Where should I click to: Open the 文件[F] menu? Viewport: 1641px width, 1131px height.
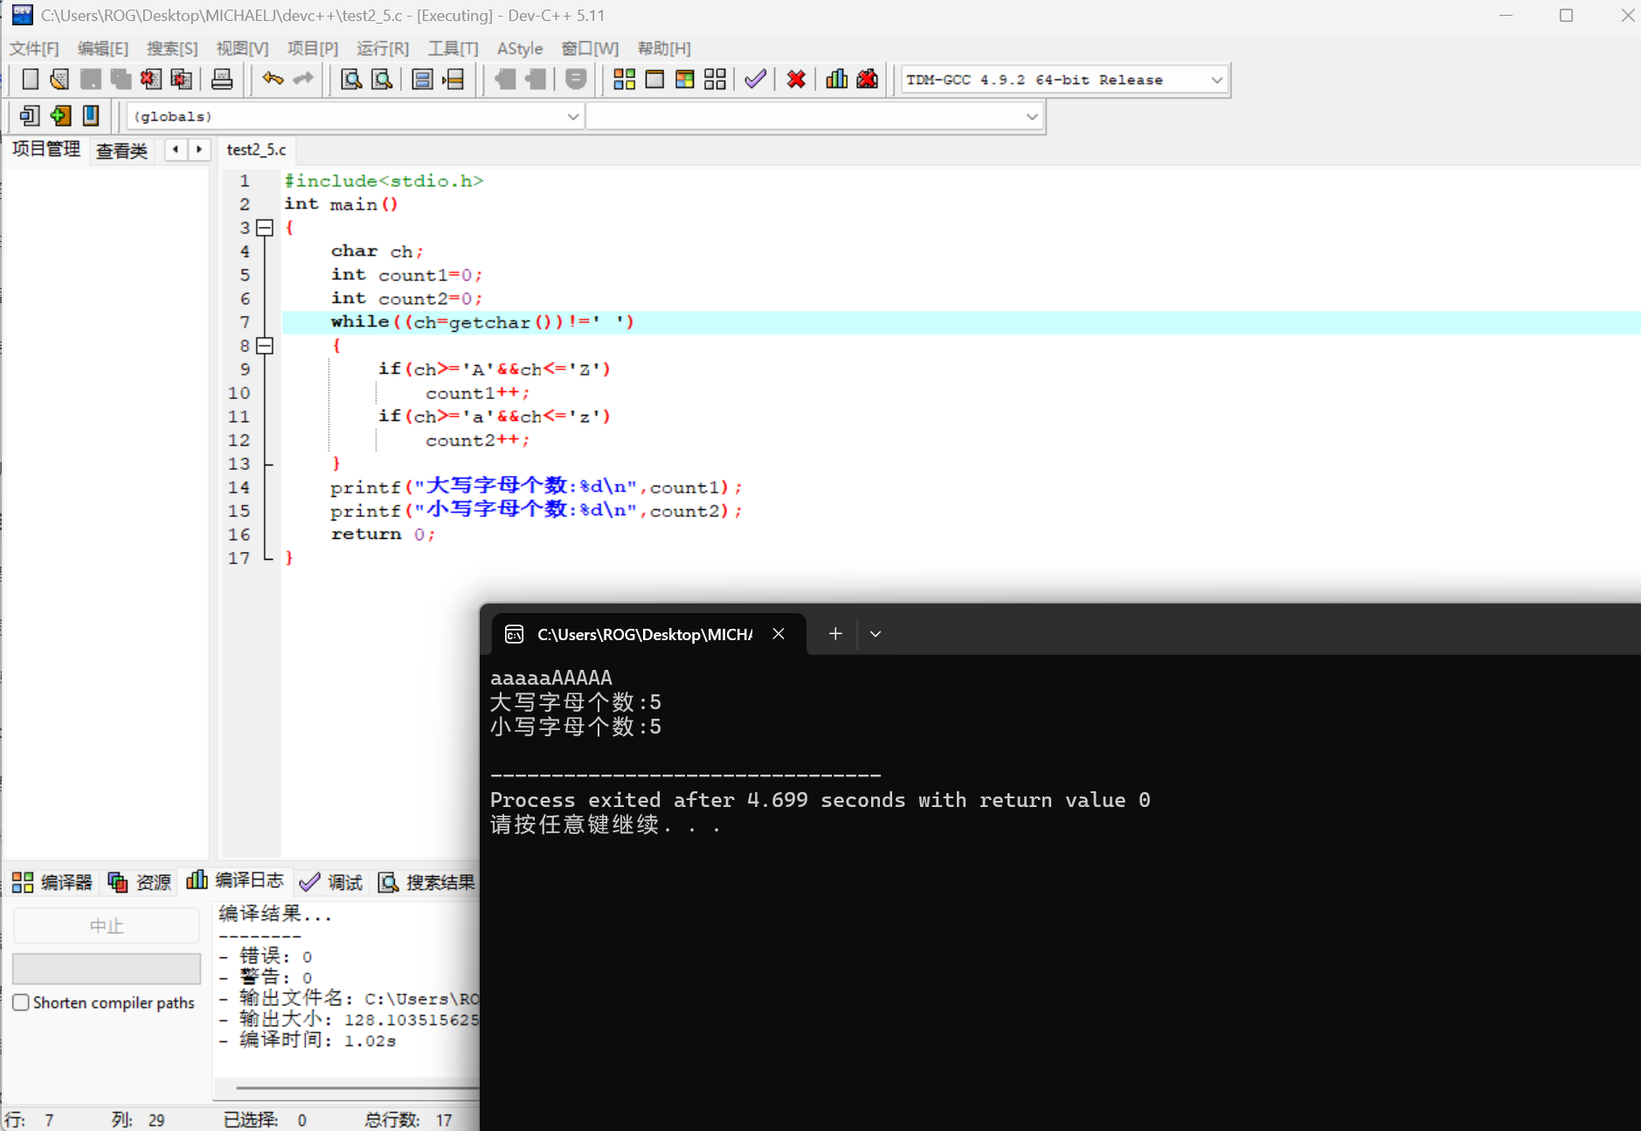(x=34, y=49)
